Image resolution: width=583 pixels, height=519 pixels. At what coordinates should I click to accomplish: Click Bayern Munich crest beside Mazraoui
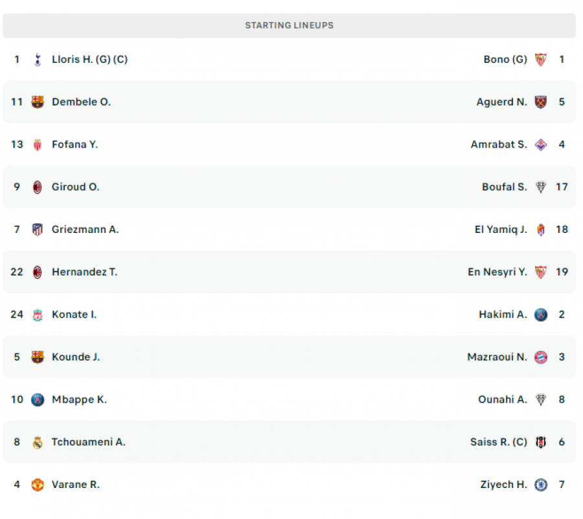pyautogui.click(x=541, y=357)
